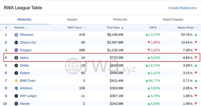
Task: Click Solana total value $489.9M
Action: tap(116, 73)
